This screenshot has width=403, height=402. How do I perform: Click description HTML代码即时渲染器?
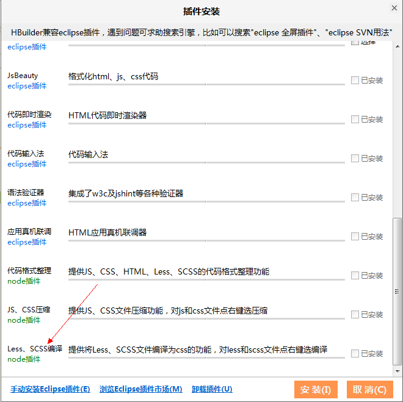point(107,115)
